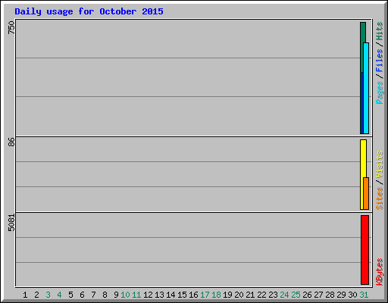Click the chart title Daily usage for October 2015
This screenshot has width=388, height=303.
(x=89, y=11)
